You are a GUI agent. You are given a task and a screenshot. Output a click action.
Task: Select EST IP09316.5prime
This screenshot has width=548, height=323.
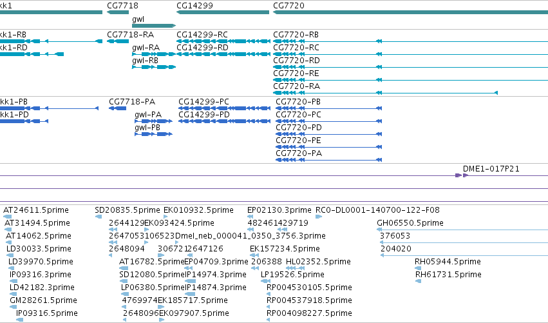(47, 314)
